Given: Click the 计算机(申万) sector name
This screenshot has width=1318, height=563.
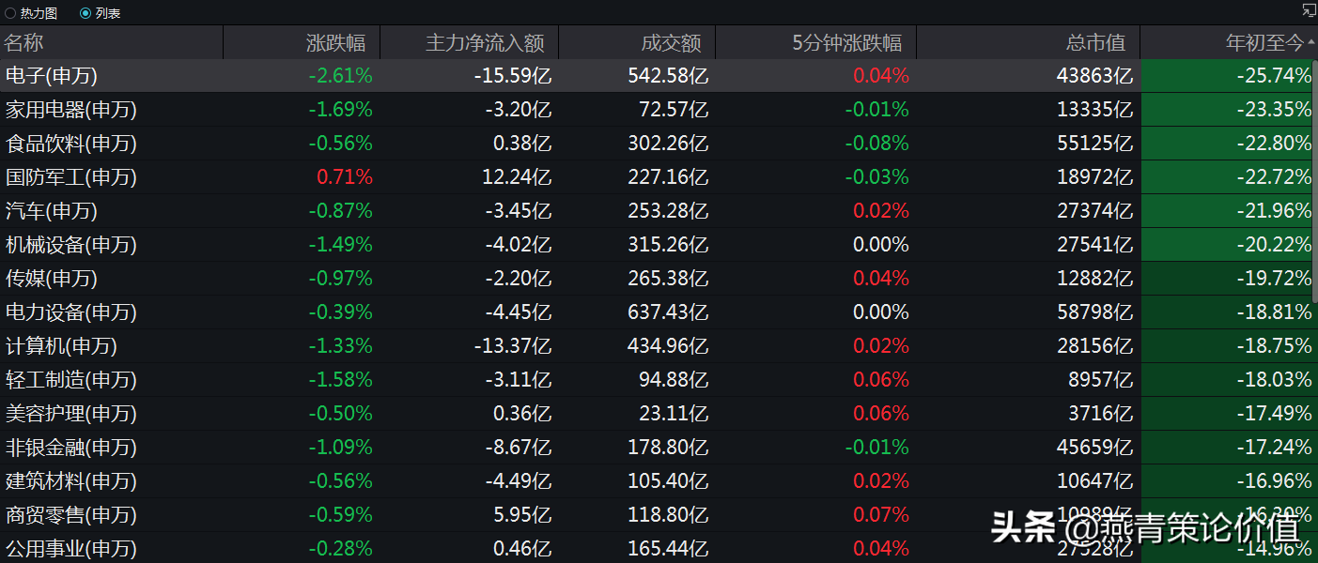Looking at the screenshot, I should [61, 346].
